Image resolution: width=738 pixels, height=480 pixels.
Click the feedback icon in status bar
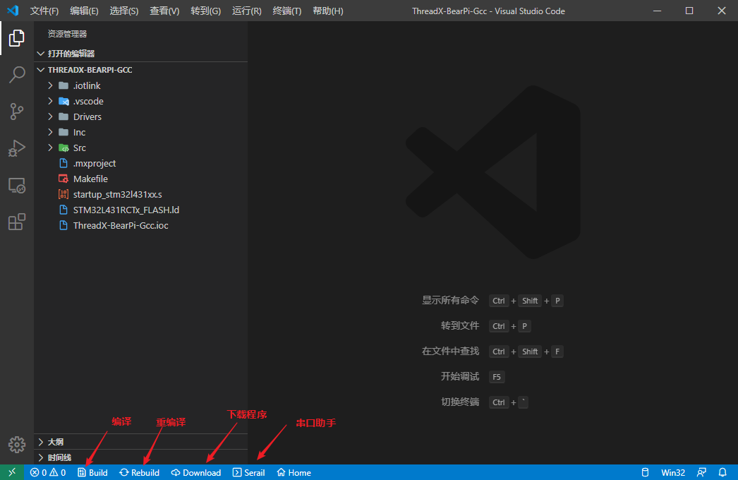(701, 472)
